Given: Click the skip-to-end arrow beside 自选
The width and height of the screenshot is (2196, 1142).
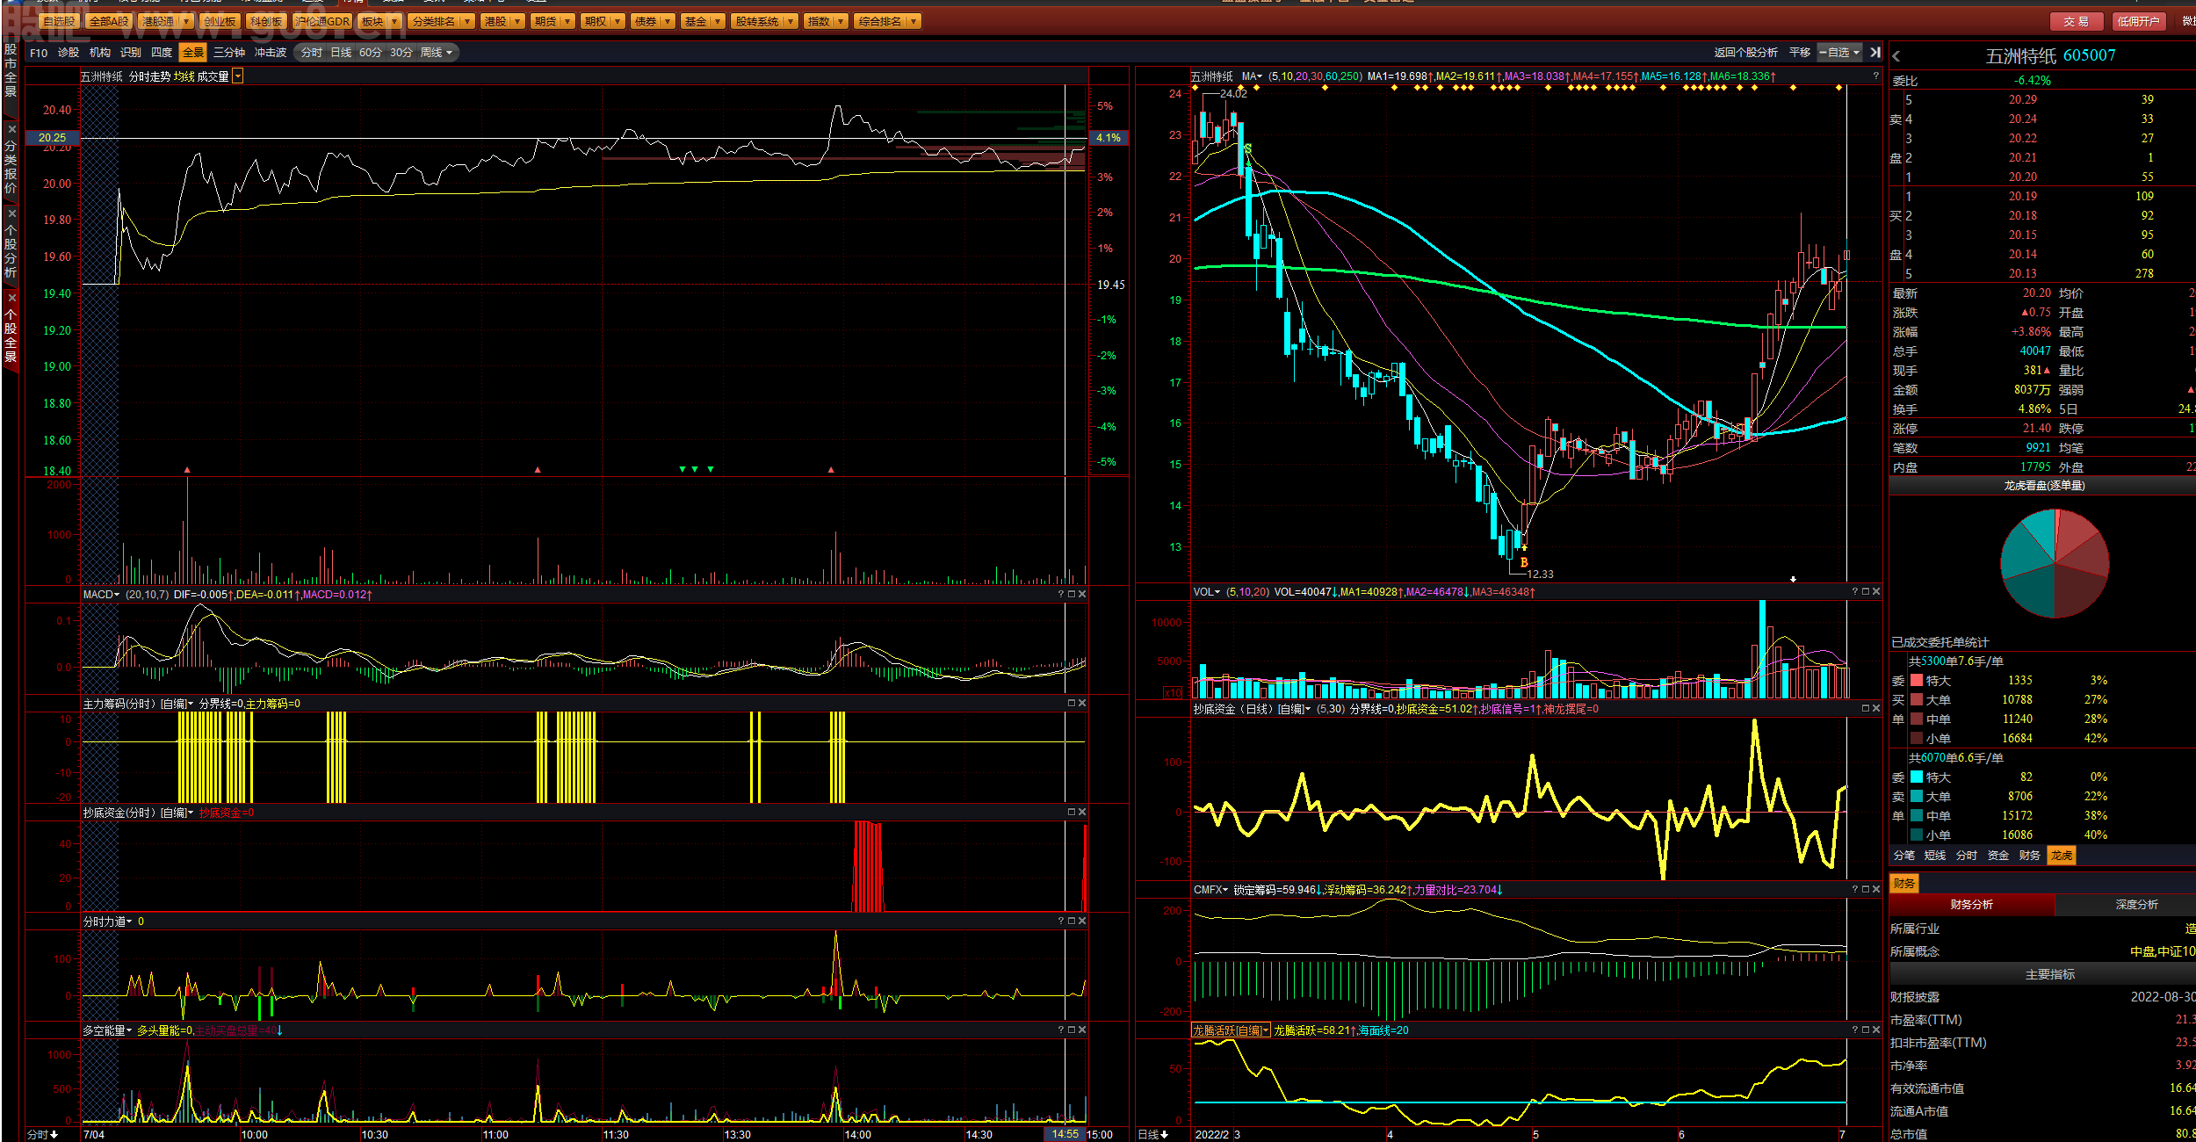Looking at the screenshot, I should pos(1875,53).
